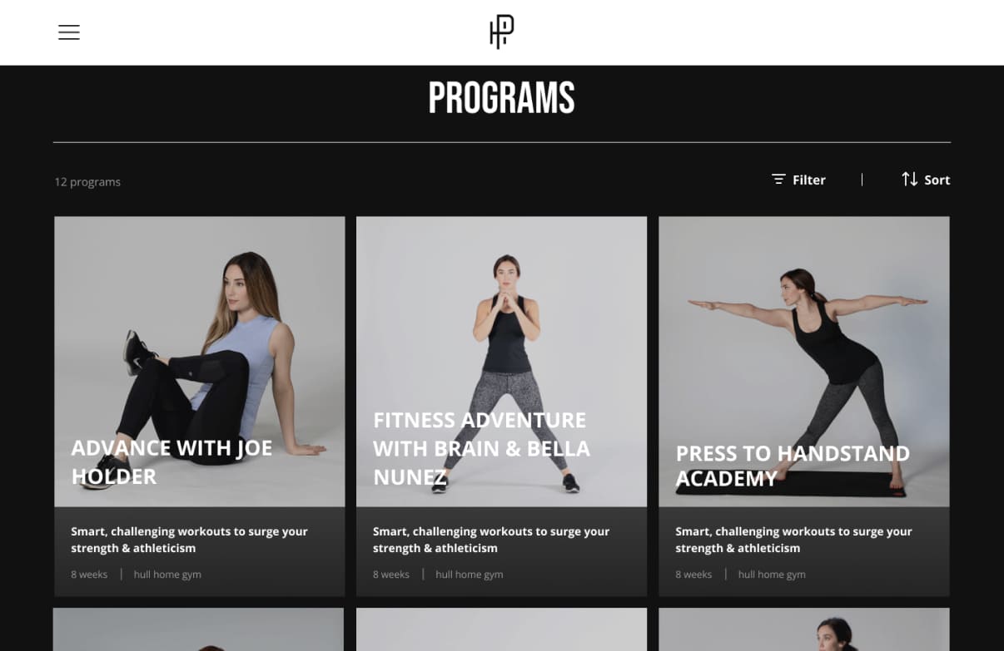Click the filter lines icon
The image size is (1004, 651).
click(778, 180)
